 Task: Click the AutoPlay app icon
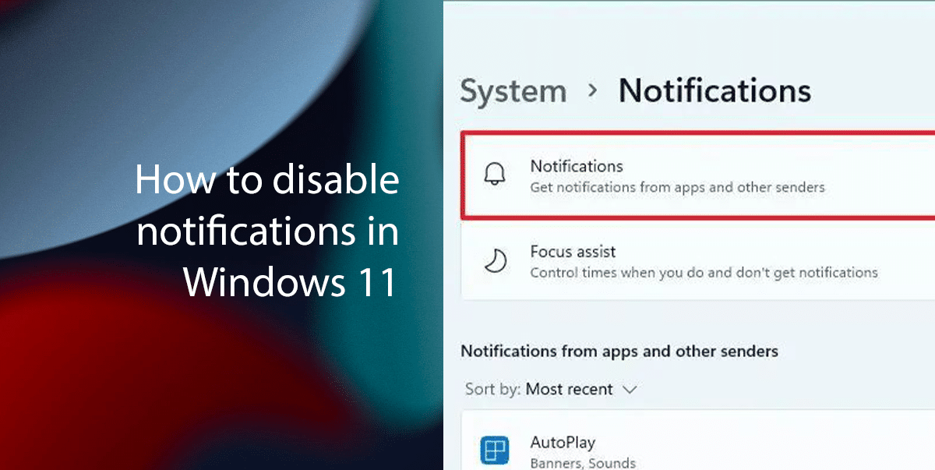click(495, 451)
